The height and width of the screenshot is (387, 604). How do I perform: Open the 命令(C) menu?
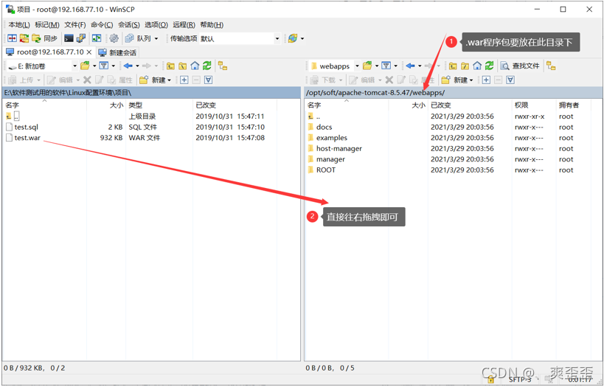pos(102,24)
